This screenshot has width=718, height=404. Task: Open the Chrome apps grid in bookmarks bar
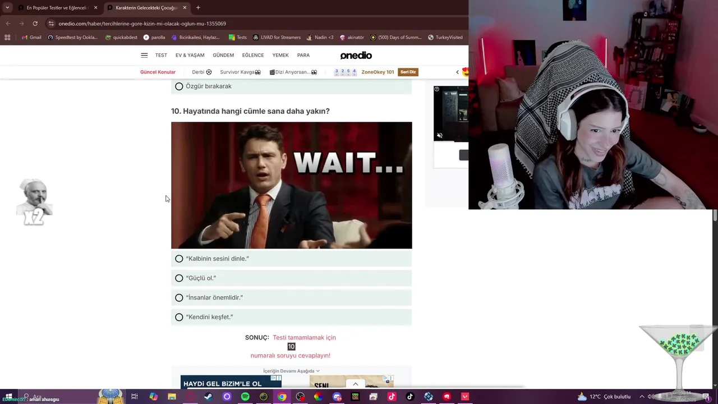(x=7, y=38)
